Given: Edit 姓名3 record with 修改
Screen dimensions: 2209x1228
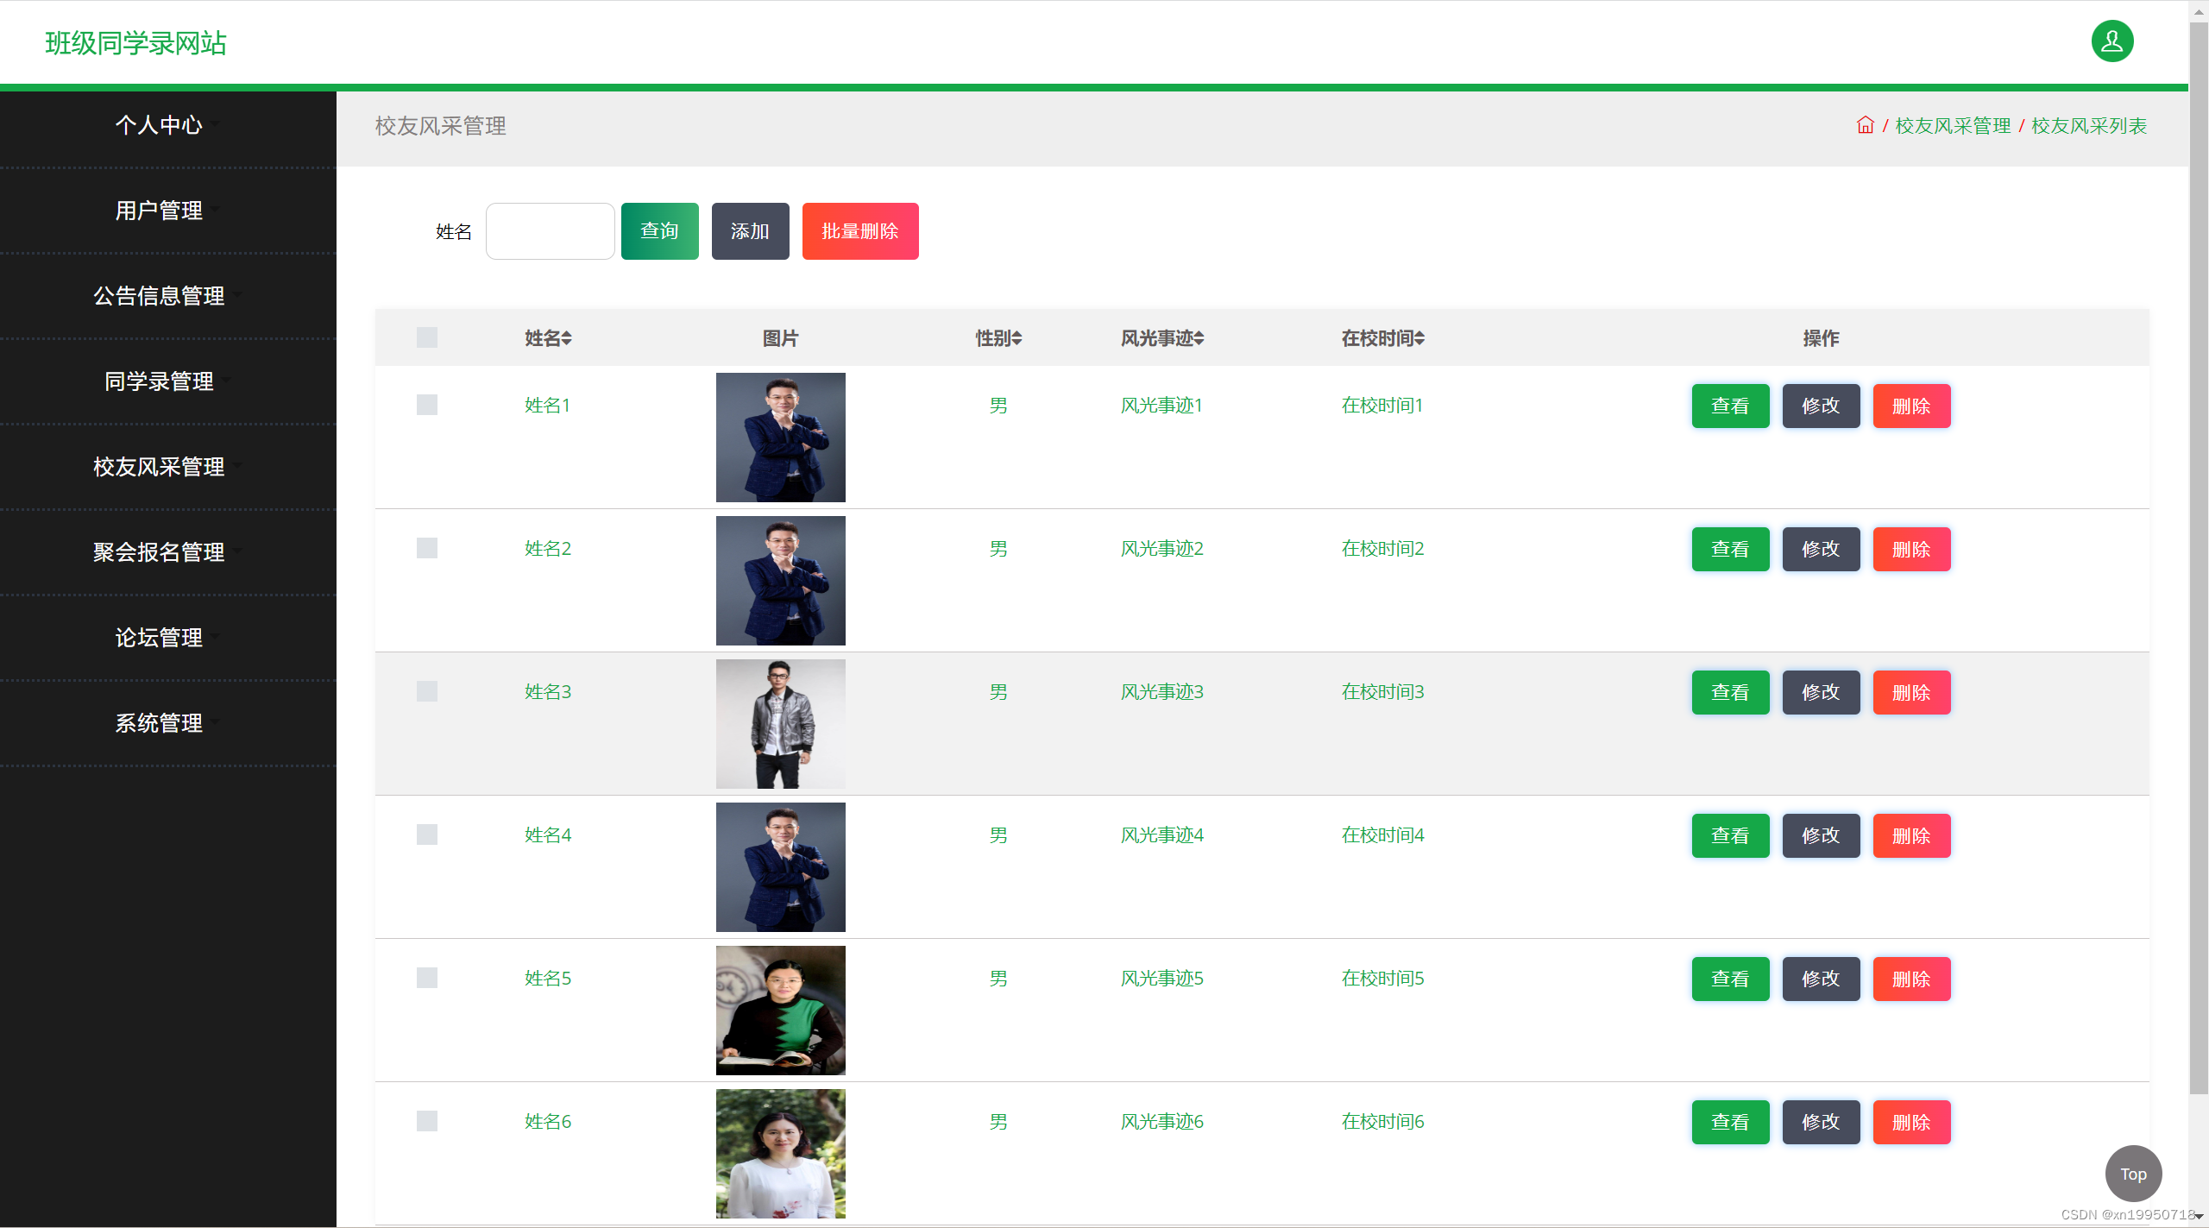Looking at the screenshot, I should click(1821, 692).
